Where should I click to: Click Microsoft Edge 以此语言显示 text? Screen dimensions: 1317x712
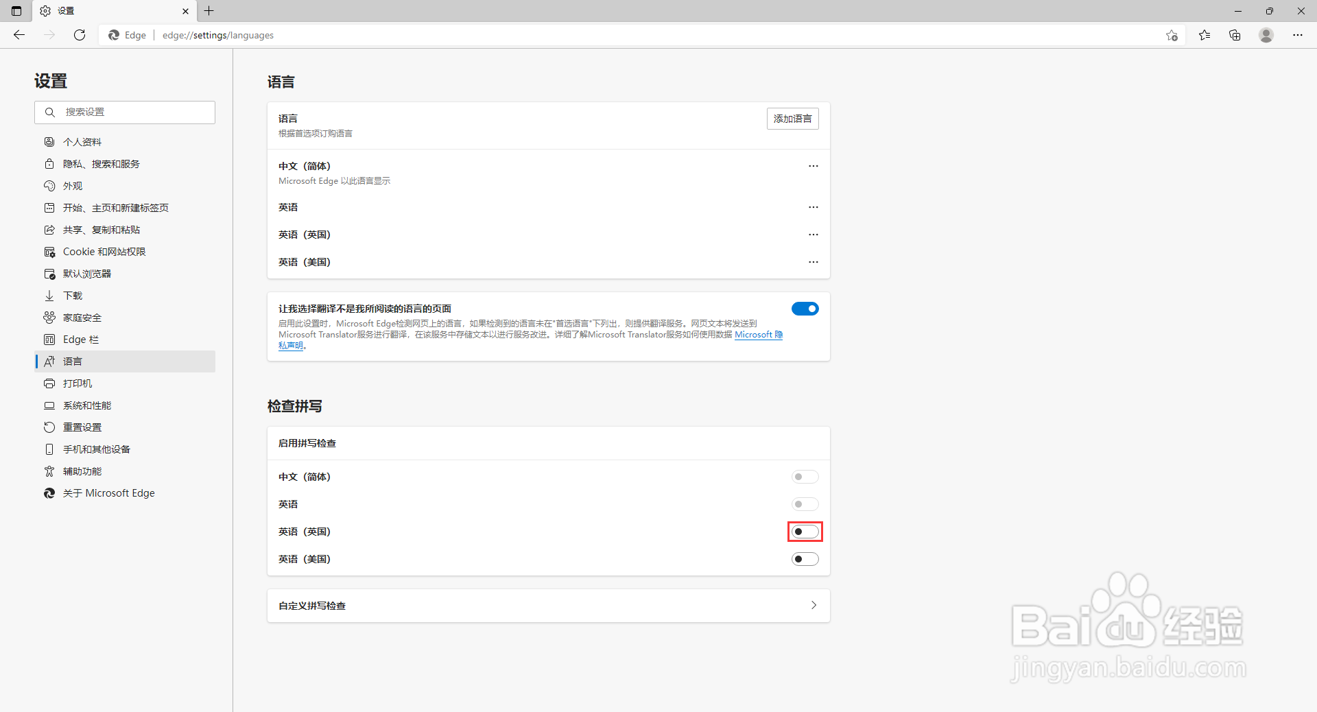click(x=334, y=181)
